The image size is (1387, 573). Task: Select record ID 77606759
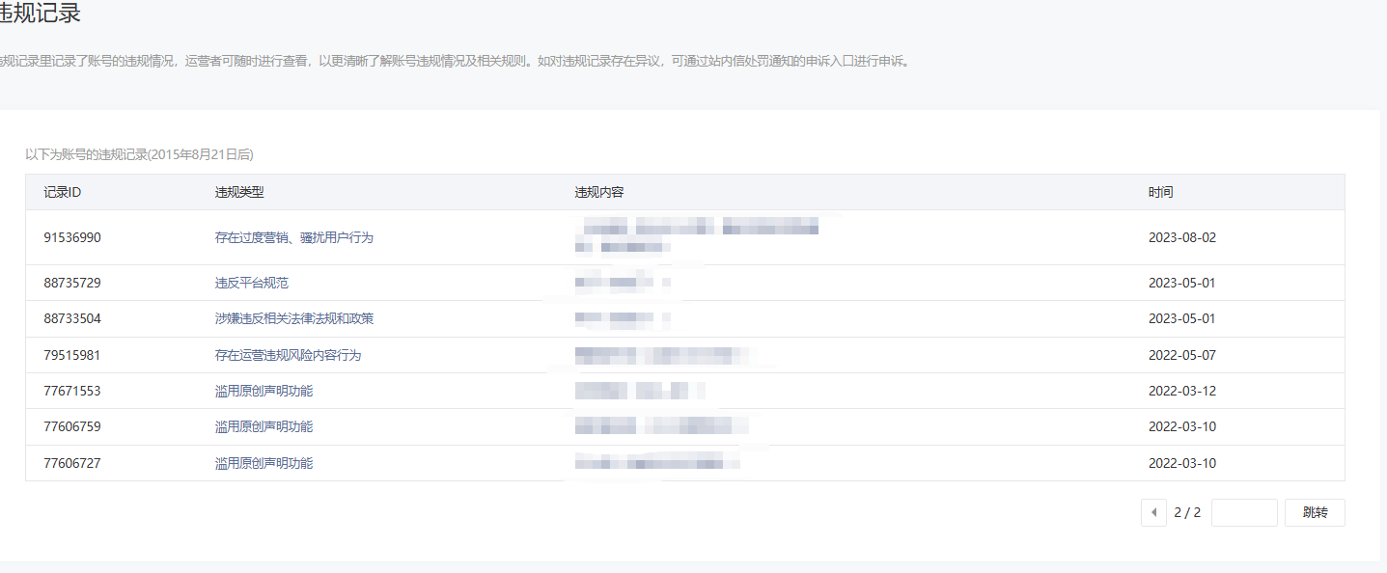tap(72, 426)
